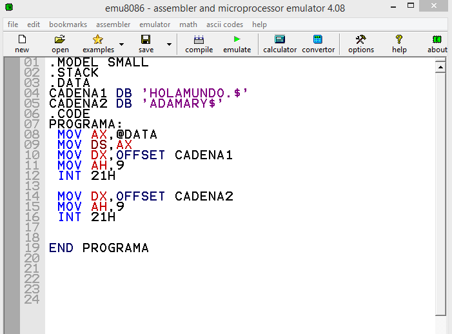
Task: Click 'CADENA1 DB' on line 04
Action: coord(90,93)
